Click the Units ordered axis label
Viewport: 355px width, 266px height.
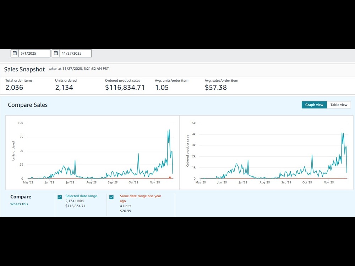[x=13, y=151]
